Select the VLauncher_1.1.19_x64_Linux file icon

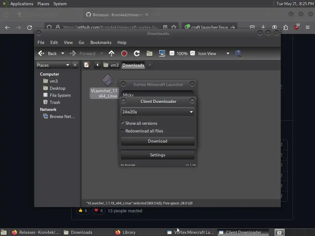(108, 80)
